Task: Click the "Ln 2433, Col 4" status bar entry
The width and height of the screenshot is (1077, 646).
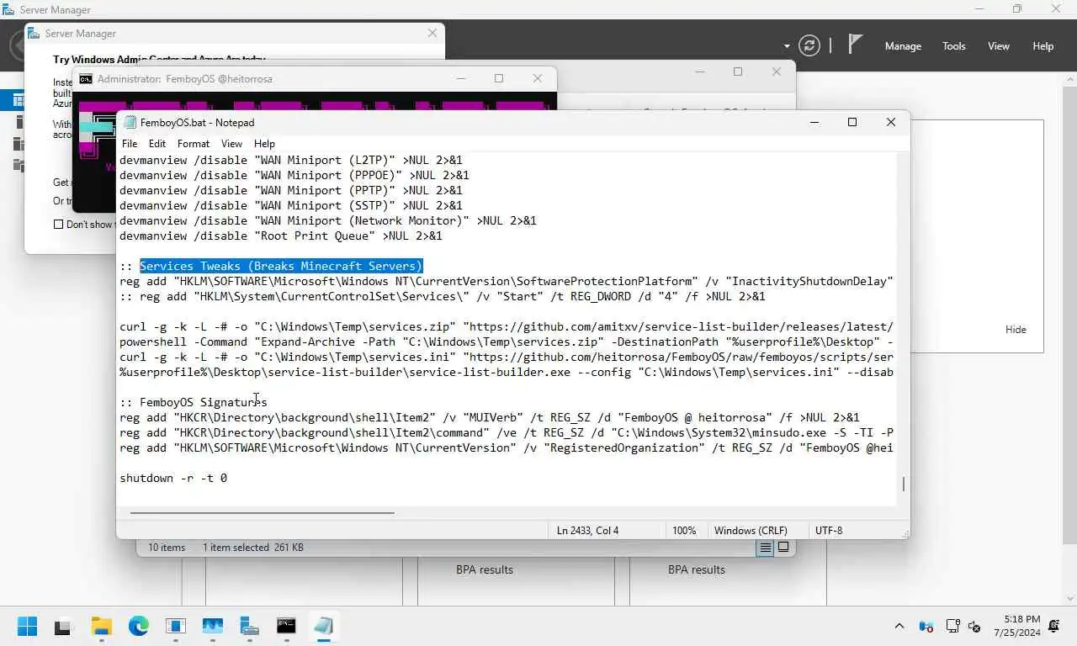Action: pos(587,531)
